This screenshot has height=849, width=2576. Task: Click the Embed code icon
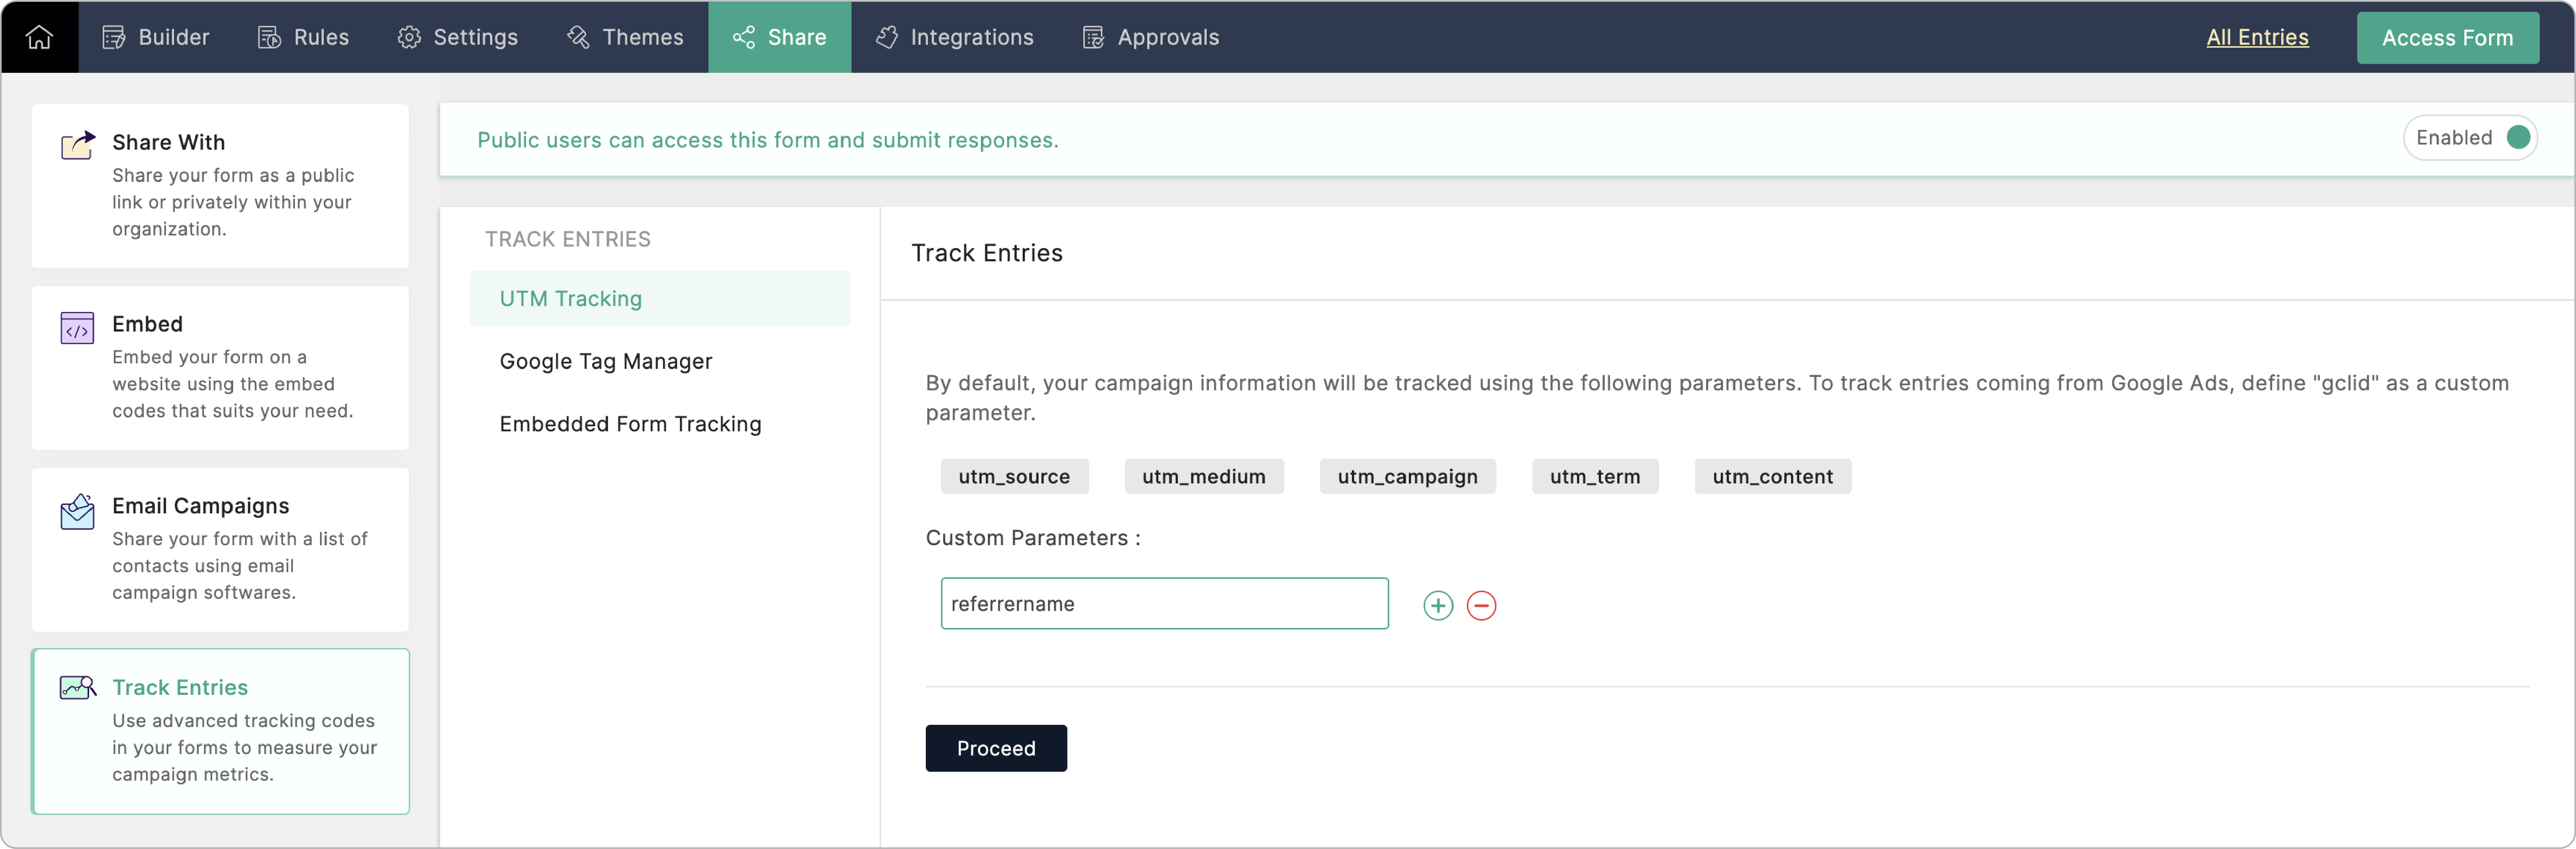[x=77, y=328]
